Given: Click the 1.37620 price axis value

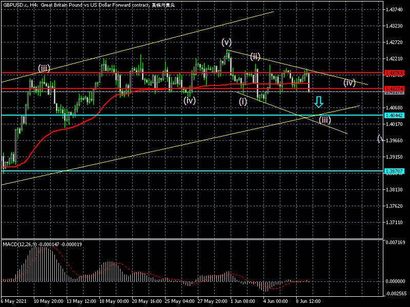Looking at the screenshot, I should (x=394, y=206).
